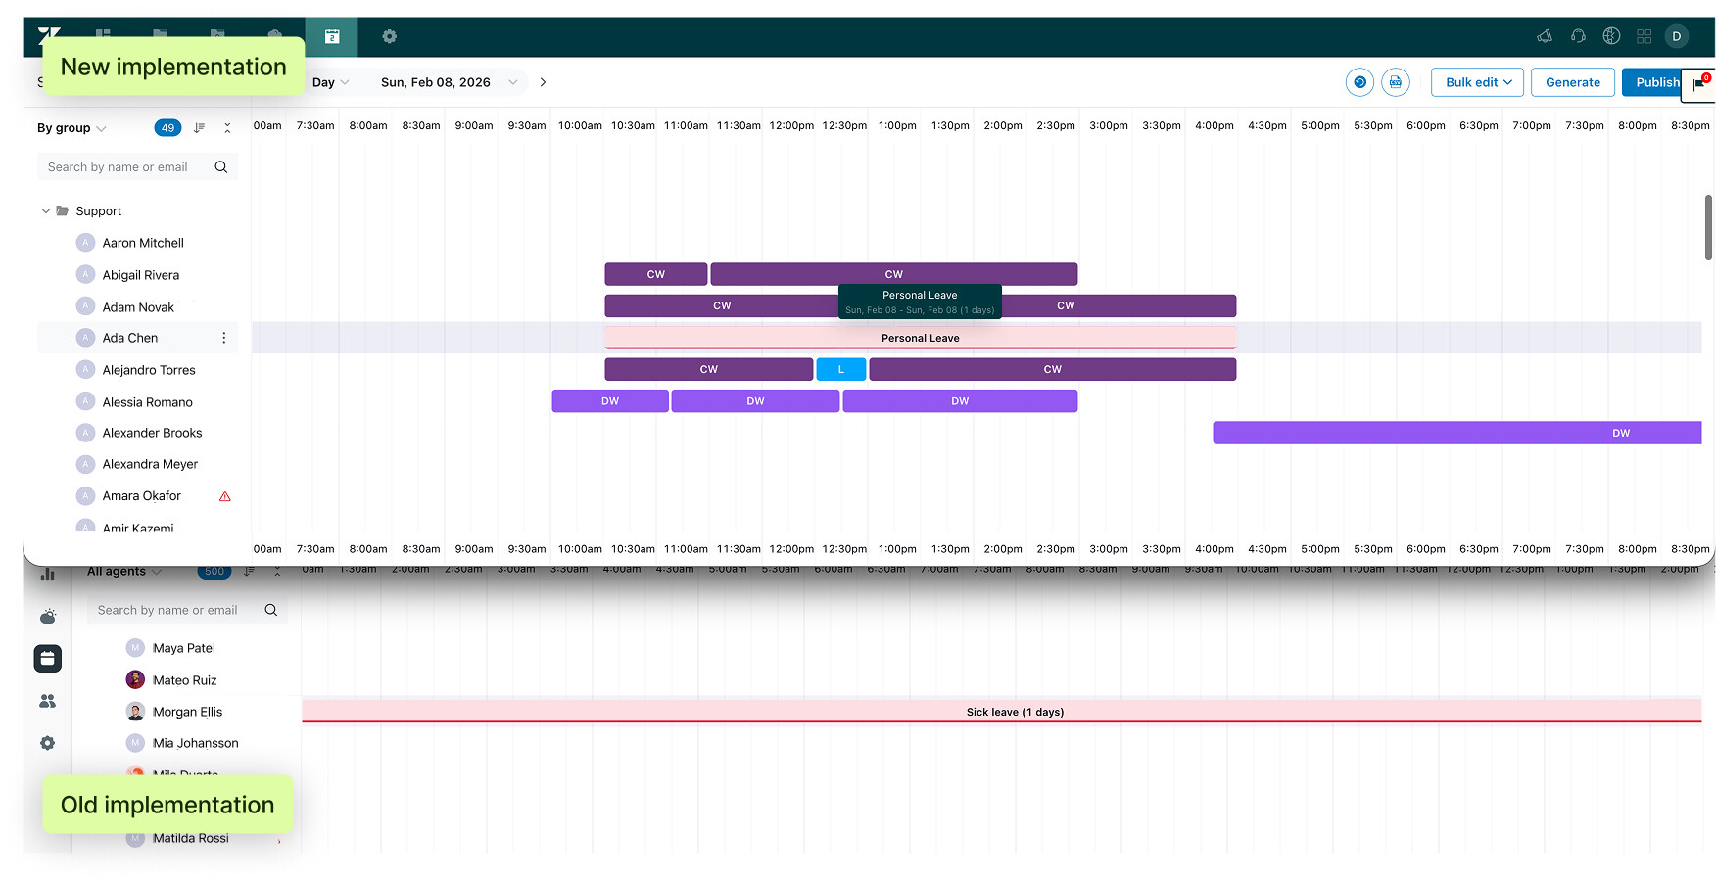Collapse the Support group folder
The image size is (1716, 882).
pos(45,211)
